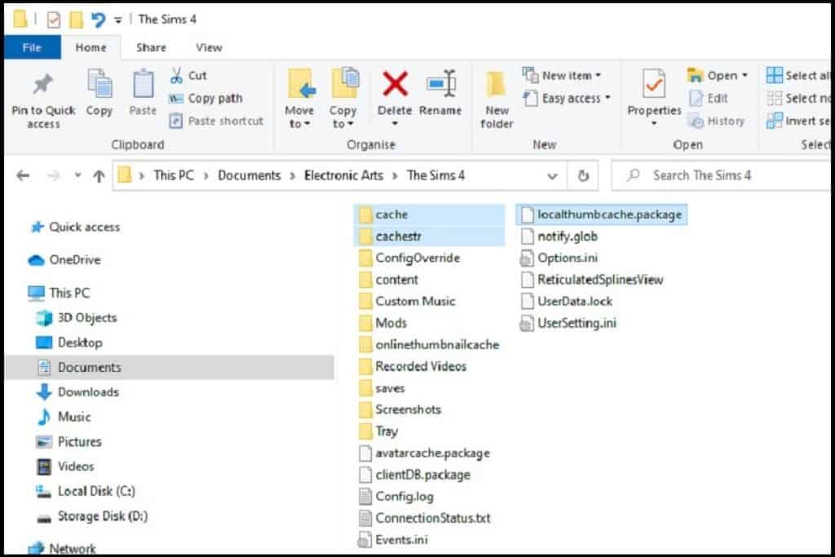This screenshot has height=557, width=835.
Task: Select the cachestr folder
Action: click(429, 237)
